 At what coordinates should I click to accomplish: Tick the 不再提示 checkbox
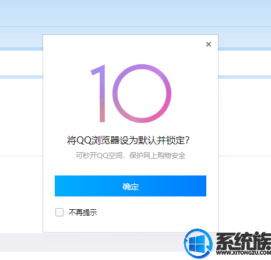[59, 212]
